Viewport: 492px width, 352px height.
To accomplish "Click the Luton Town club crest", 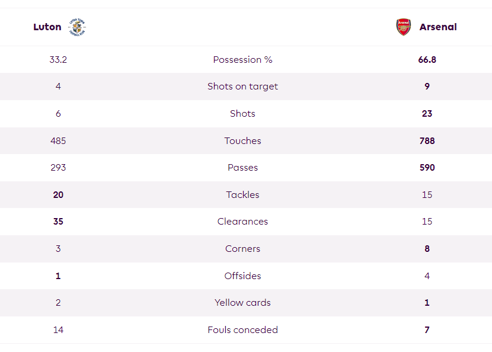I will tap(77, 27).
